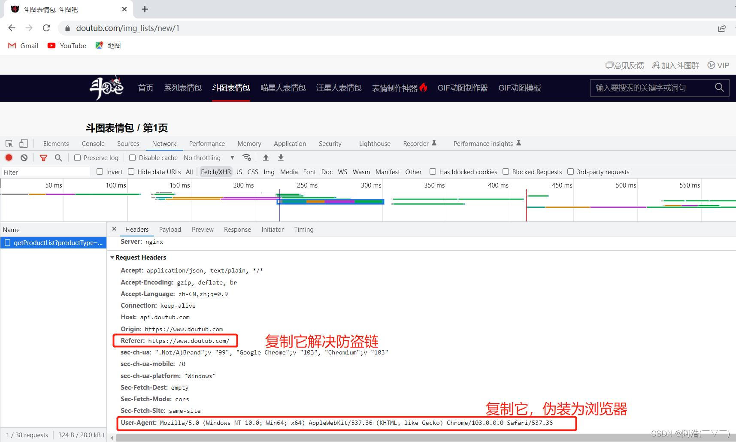736x442 pixels.
Task: Select the Fetch/XHR filter type
Action: click(216, 172)
